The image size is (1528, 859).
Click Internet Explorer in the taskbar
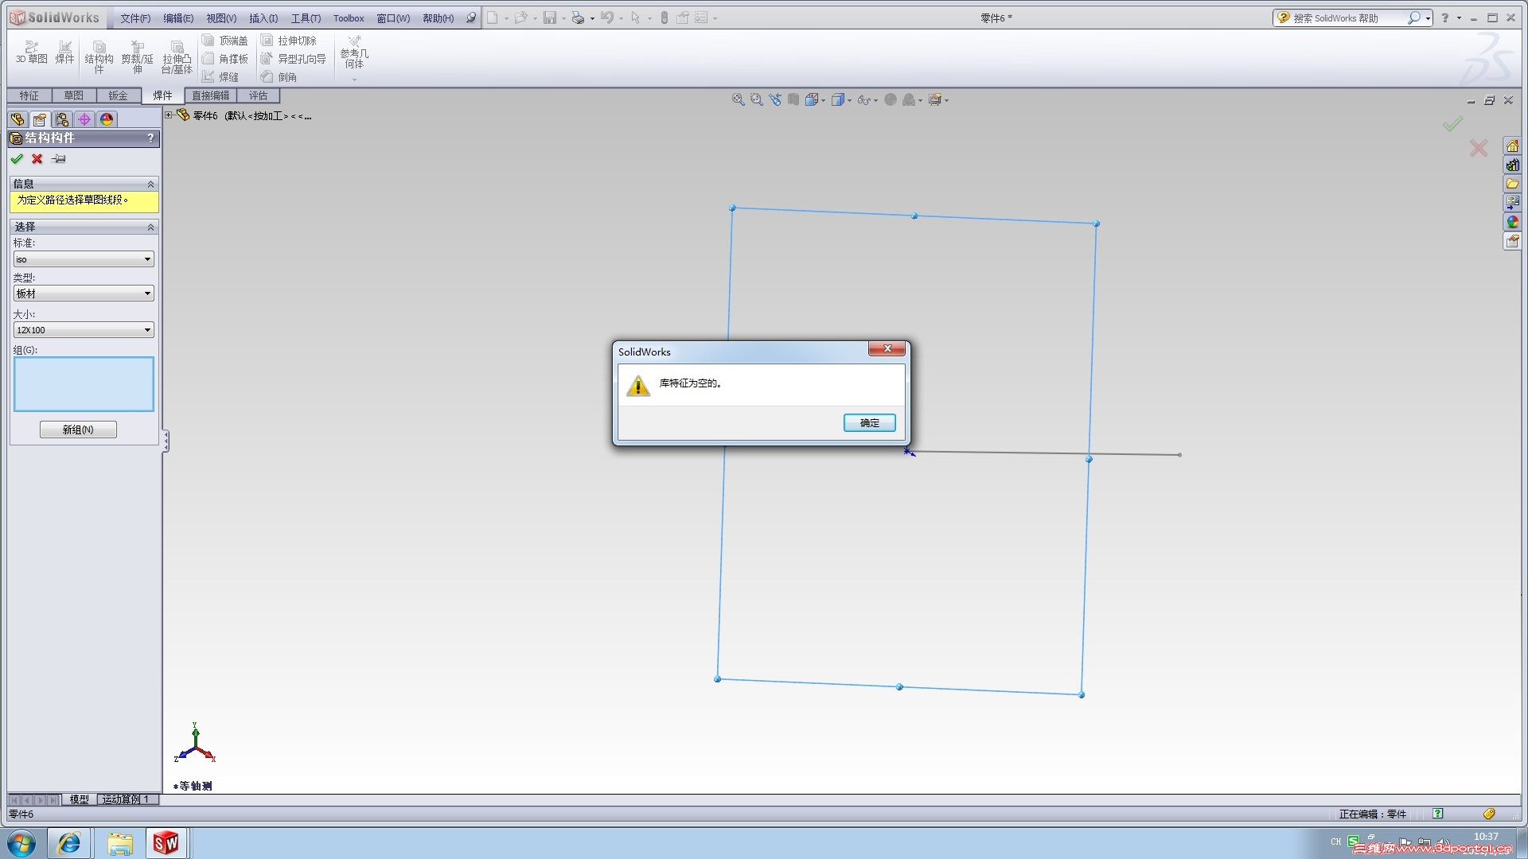point(69,843)
